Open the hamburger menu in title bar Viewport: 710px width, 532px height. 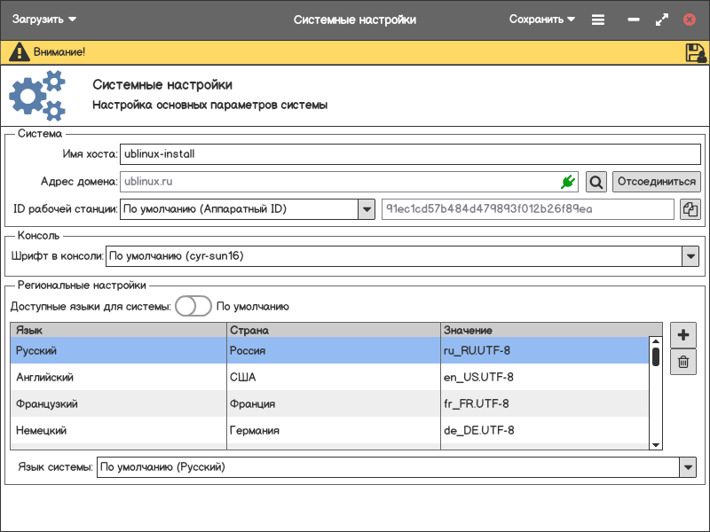click(x=598, y=20)
